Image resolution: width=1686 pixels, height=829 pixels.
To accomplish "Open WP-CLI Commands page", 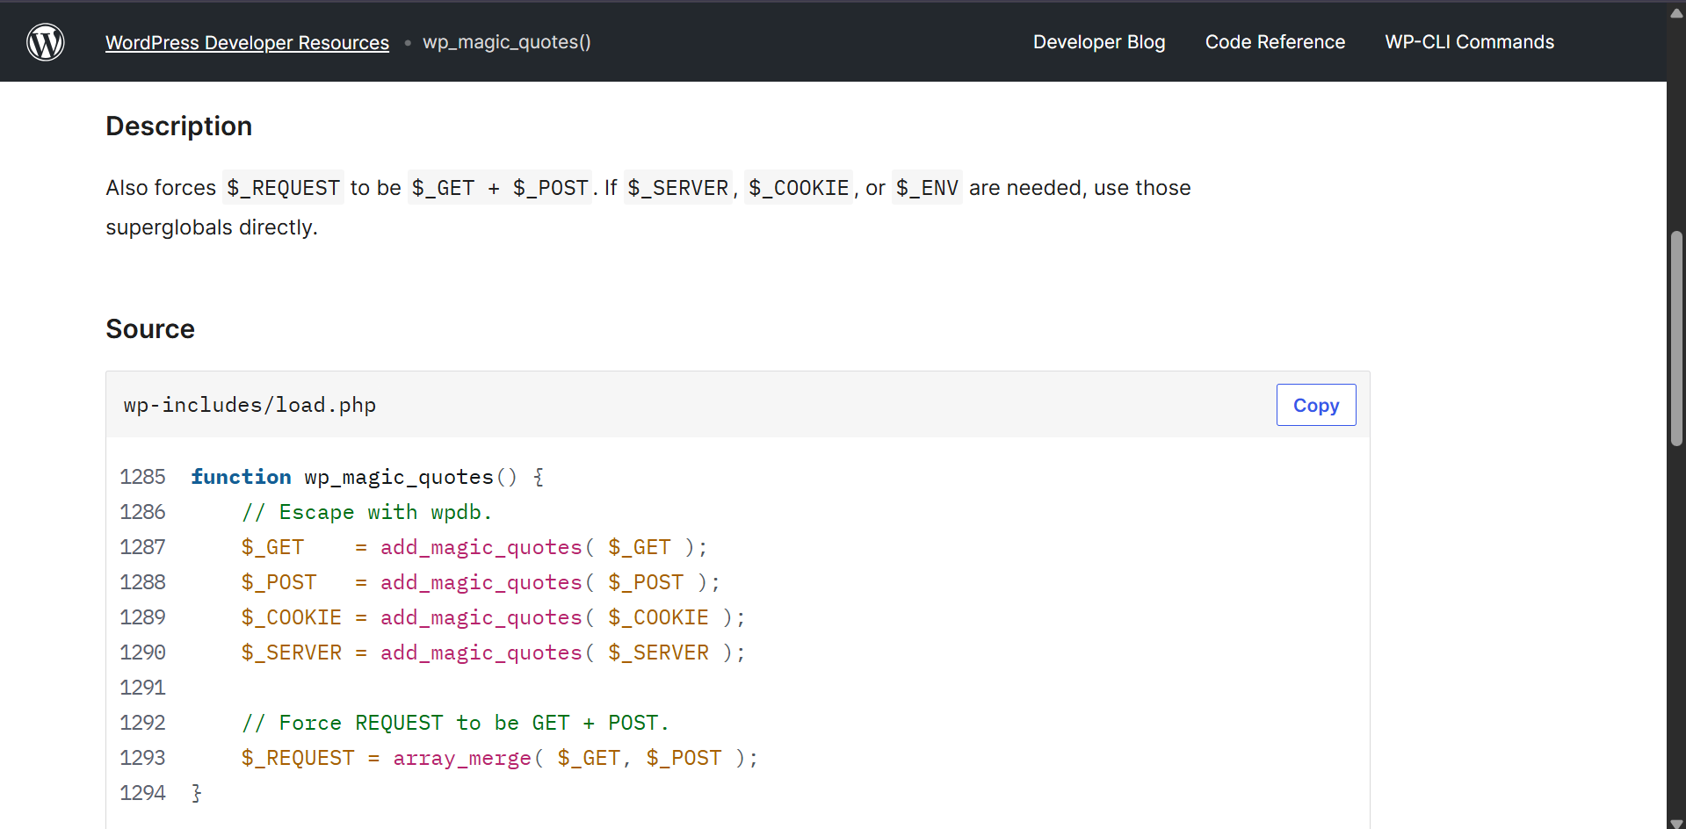I will pyautogui.click(x=1469, y=42).
